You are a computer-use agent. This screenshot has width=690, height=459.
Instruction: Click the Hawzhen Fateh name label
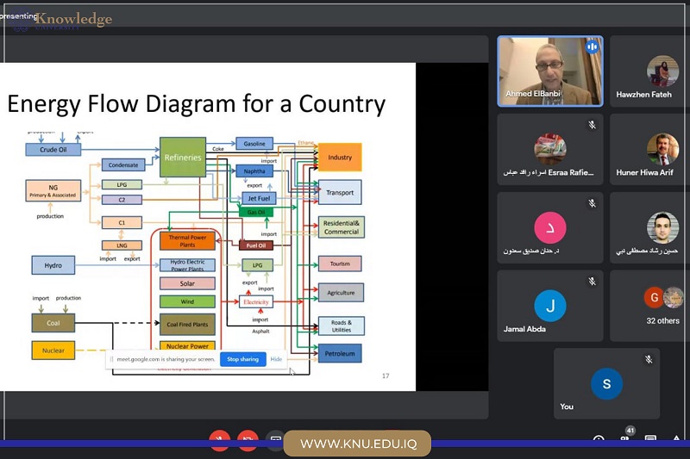pos(643,95)
